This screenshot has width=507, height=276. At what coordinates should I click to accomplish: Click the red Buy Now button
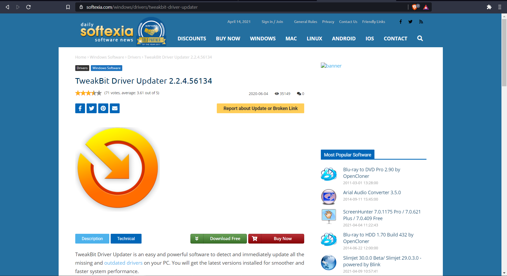pos(276,239)
